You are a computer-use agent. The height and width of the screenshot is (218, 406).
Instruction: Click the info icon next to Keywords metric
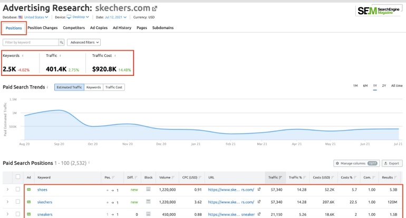point(23,56)
